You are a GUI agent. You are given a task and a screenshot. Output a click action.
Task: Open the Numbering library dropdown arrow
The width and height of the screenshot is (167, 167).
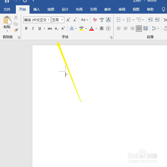coord(133,20)
